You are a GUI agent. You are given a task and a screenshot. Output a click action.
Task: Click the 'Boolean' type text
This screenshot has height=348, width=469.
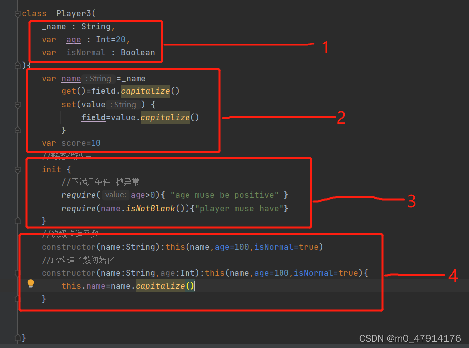[x=138, y=53]
